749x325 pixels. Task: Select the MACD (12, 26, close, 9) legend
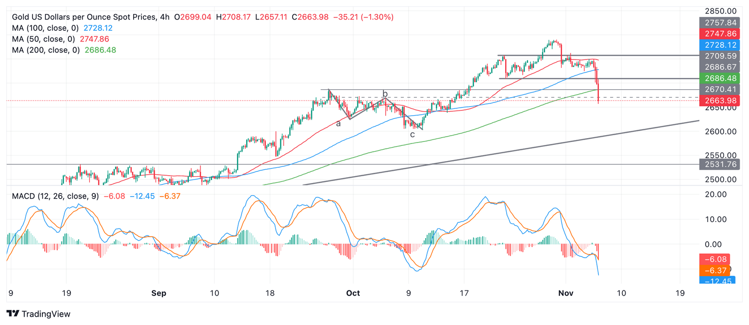point(55,196)
